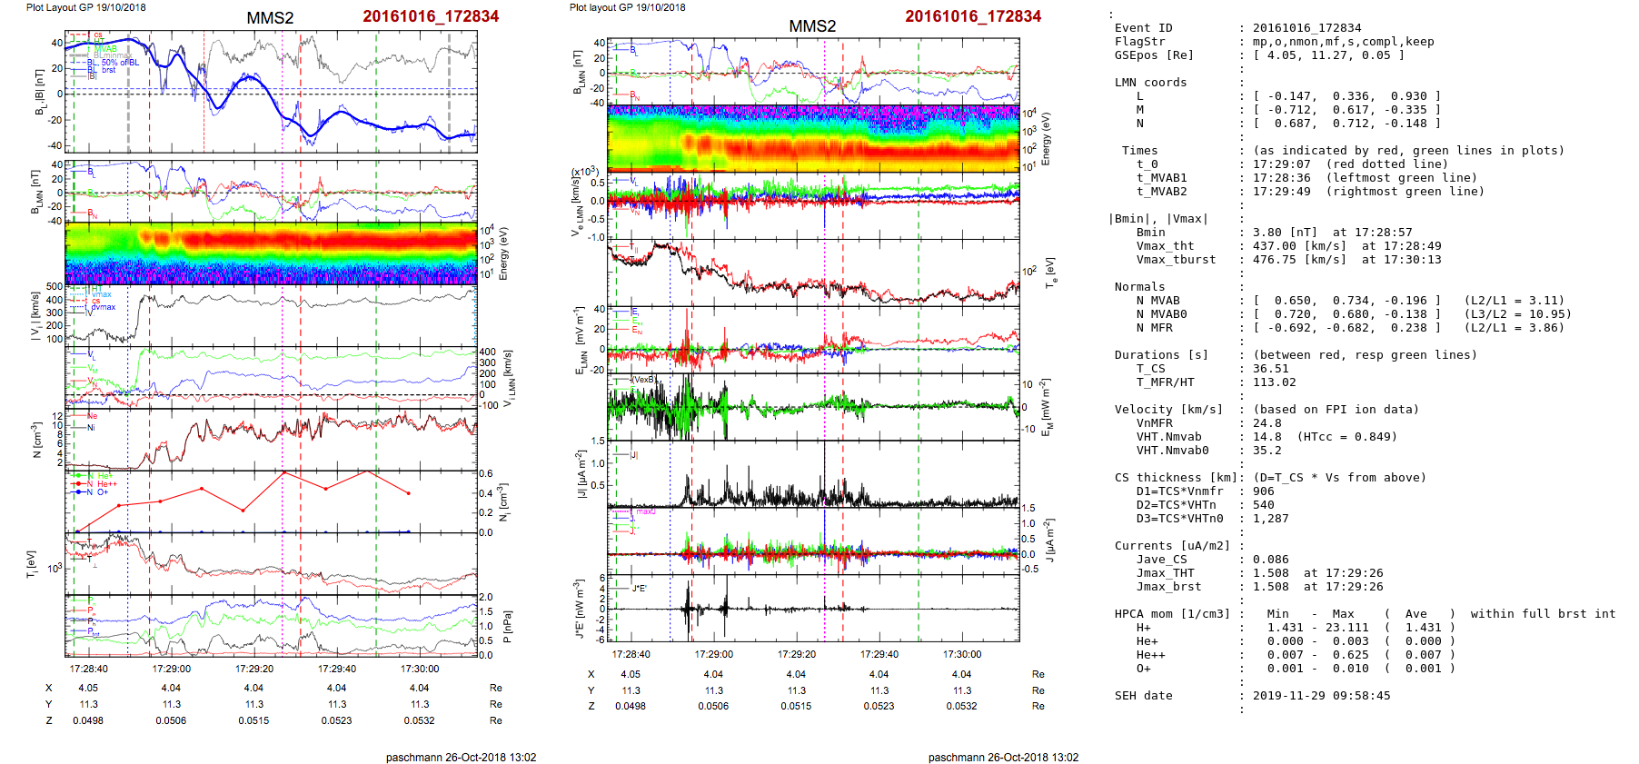The height and width of the screenshot is (764, 1639).
Task: Select the FlagStr value mp,o,nmon,mf,s,compl,keep
Action: click(x=1343, y=42)
